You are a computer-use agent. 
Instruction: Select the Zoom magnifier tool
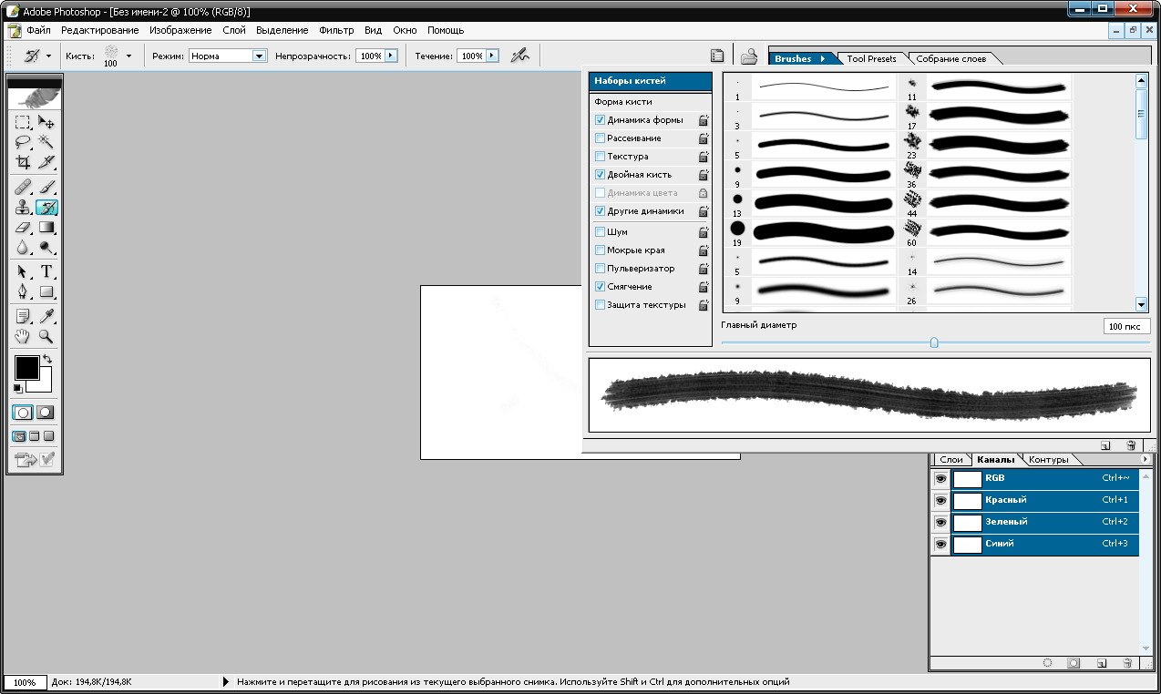[46, 336]
